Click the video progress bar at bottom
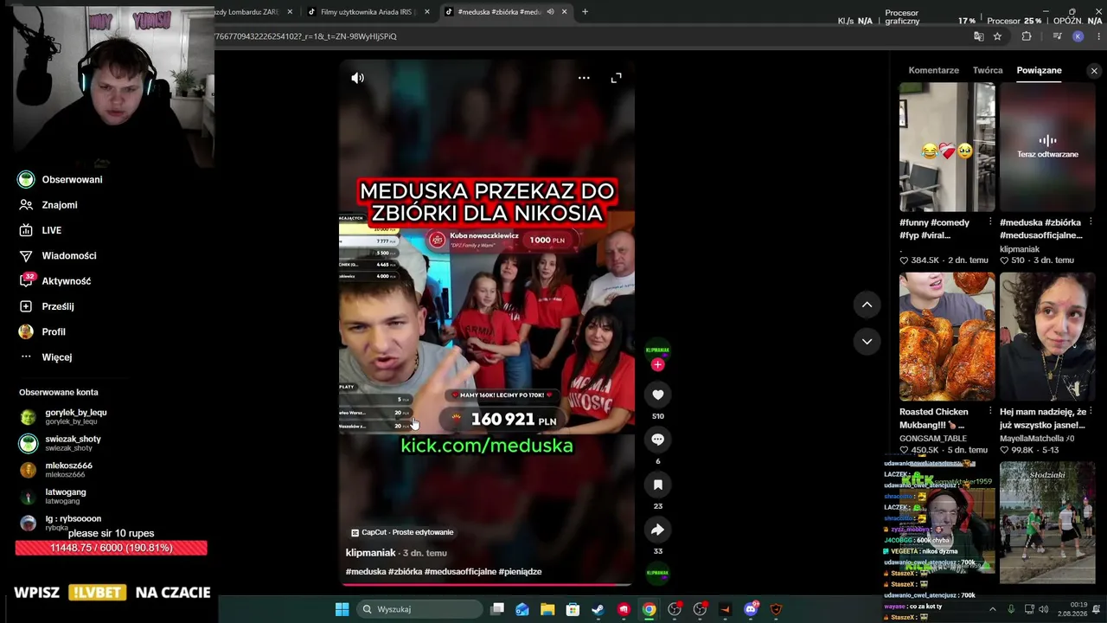Image resolution: width=1107 pixels, height=623 pixels. [487, 584]
